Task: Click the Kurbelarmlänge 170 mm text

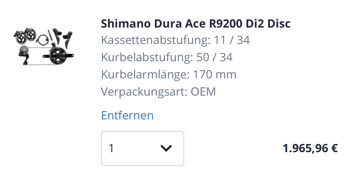Action: (x=169, y=74)
